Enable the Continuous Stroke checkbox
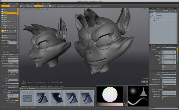Screen dimensions: 179x110 click(9, 72)
